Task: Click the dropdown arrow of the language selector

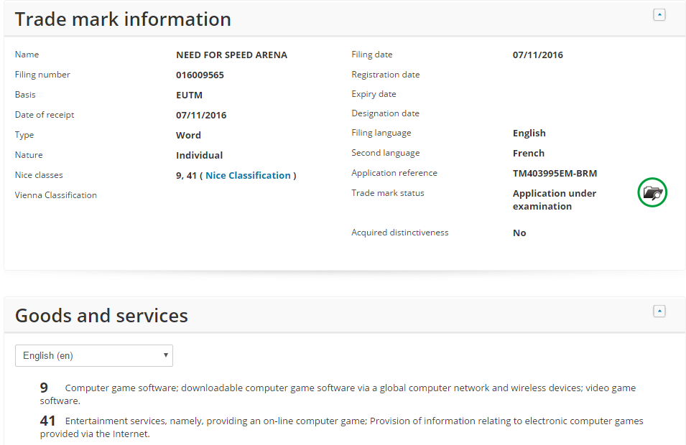Action: 166,355
